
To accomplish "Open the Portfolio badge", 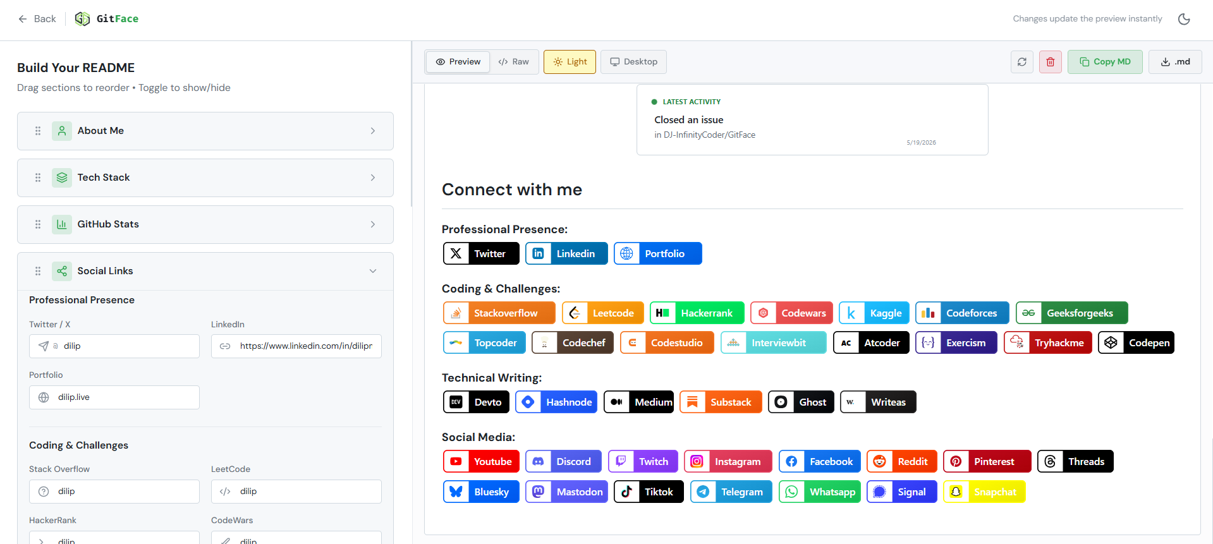I will [x=658, y=253].
